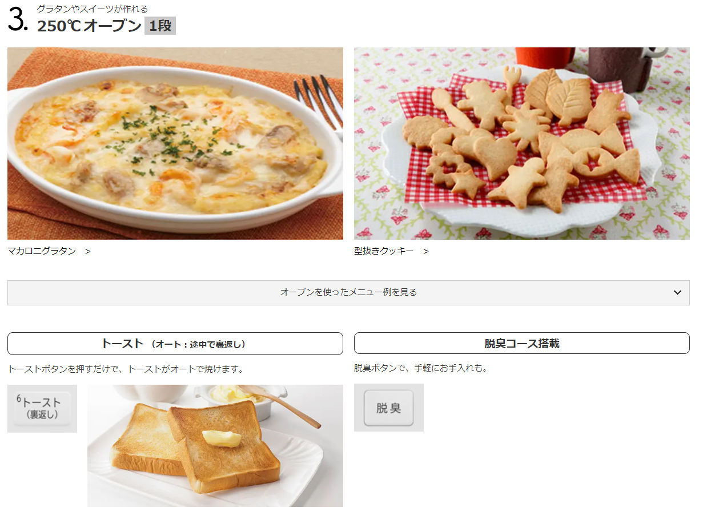Open the 型抜きクッキー recipe link

click(x=384, y=251)
